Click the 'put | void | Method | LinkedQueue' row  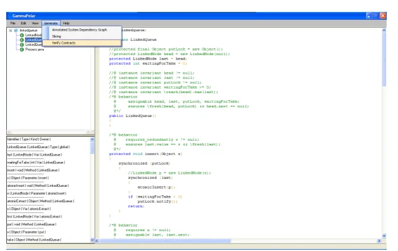[x=32, y=224]
